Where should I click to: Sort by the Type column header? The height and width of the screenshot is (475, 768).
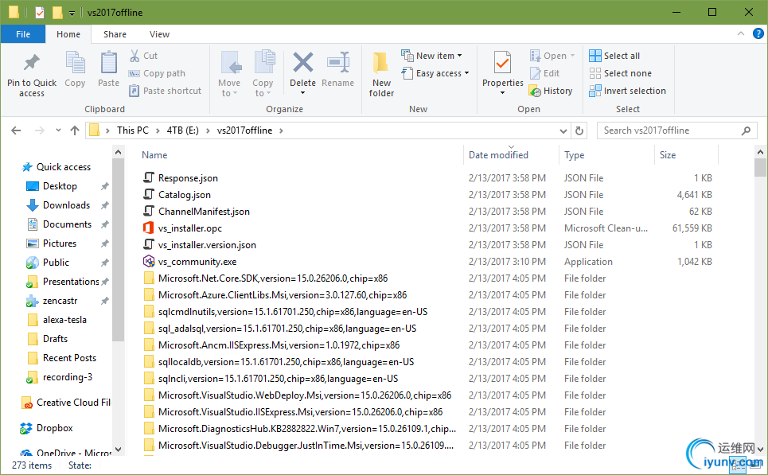pos(574,155)
